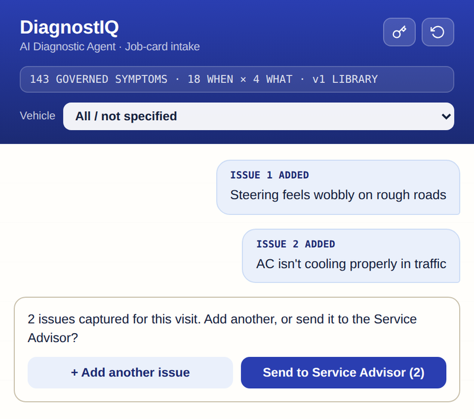Click the 'Steering feels wobbly on rough roads' bubble
The width and height of the screenshot is (474, 419).
[x=338, y=188]
